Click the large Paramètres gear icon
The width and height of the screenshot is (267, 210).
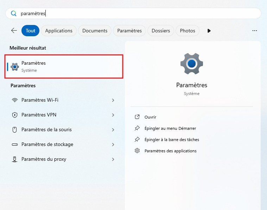(x=192, y=64)
